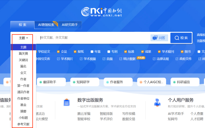Open the 主题 search field dropdown

pyautogui.click(x=23, y=38)
